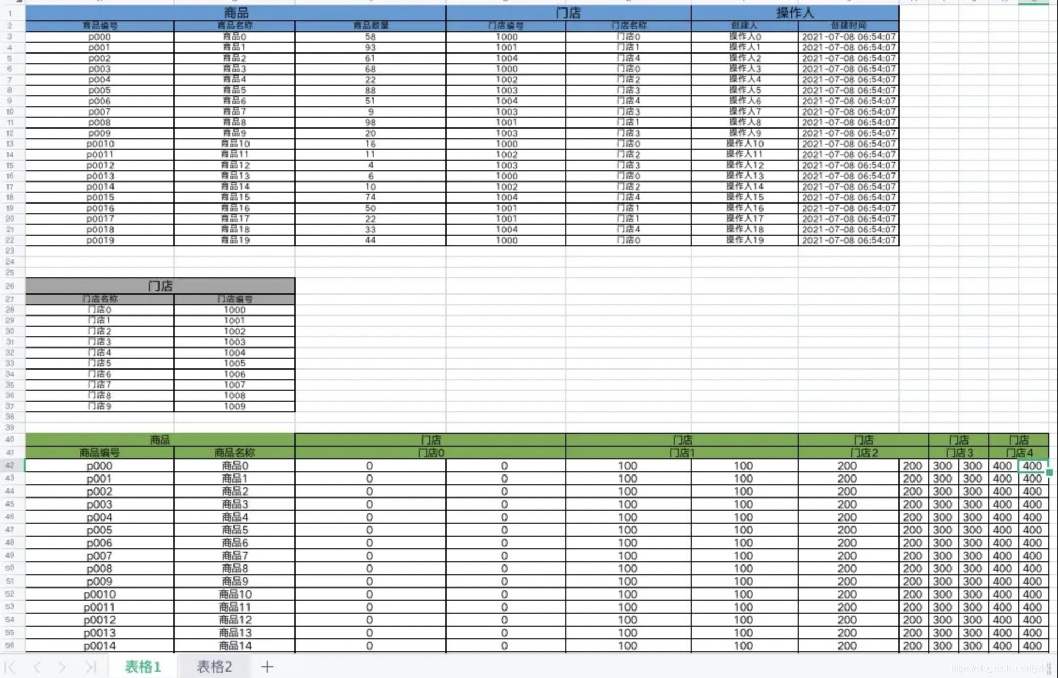Click the green 门店4 header cell
Screen dimensions: 1058x678
pyautogui.click(x=1018, y=453)
